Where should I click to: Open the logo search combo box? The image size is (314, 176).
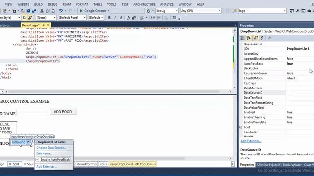click(x=262, y=11)
